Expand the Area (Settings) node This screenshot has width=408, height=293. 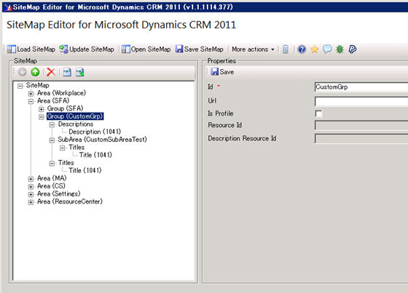31,194
